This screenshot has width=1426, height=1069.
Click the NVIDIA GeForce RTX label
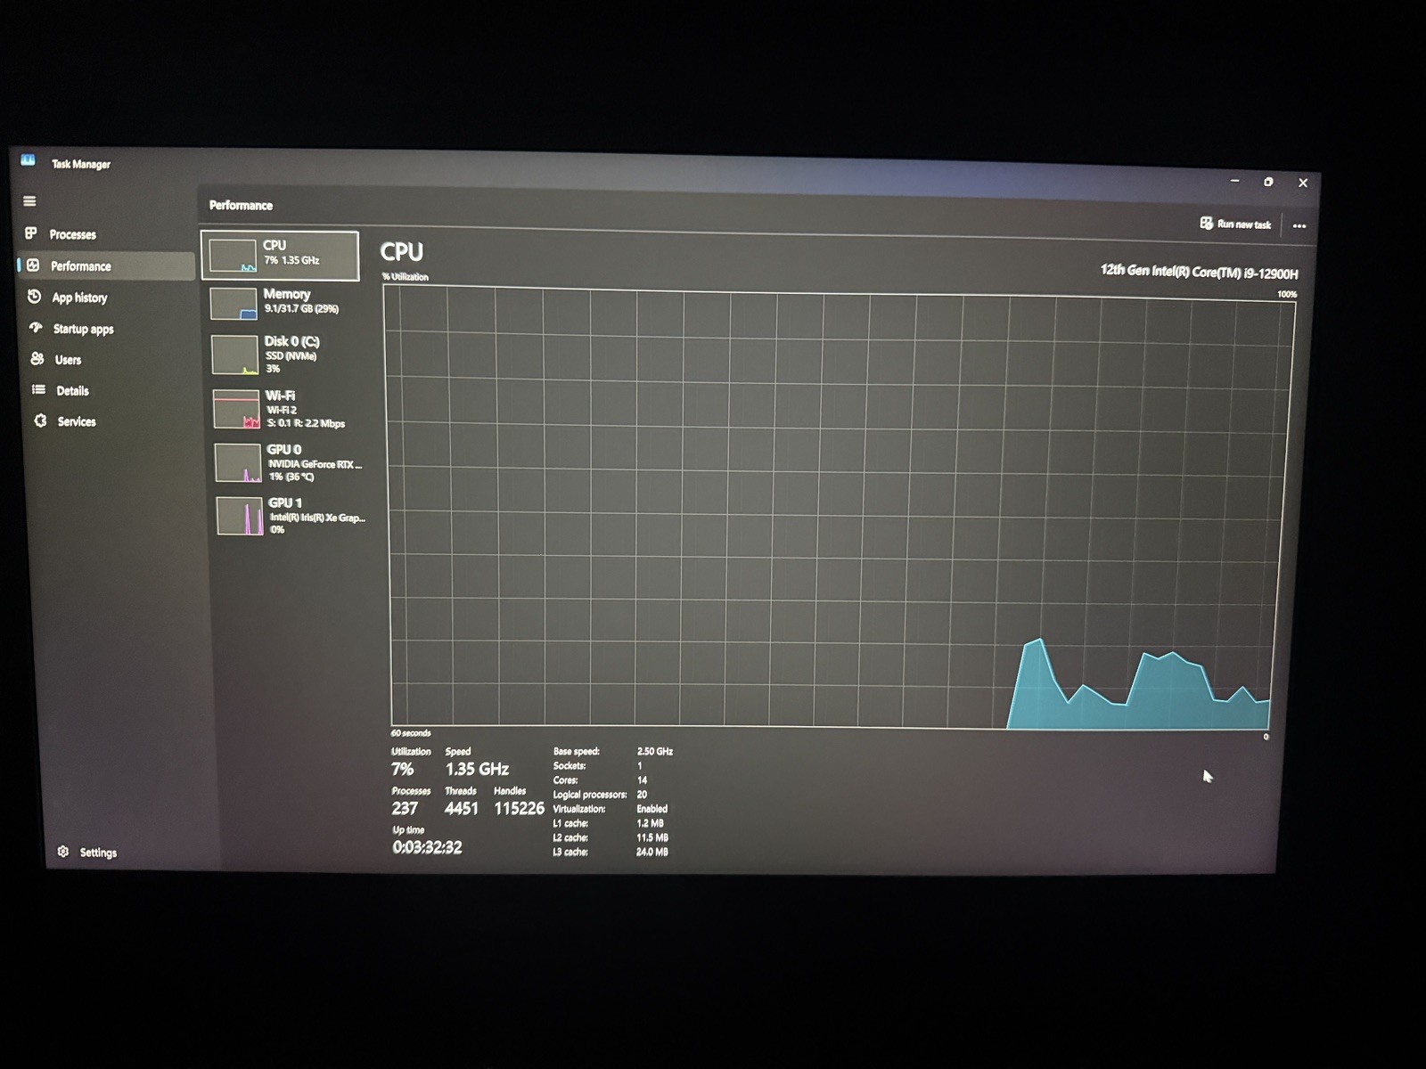coord(316,464)
